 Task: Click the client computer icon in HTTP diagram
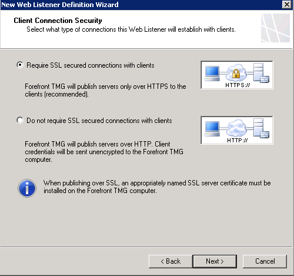pos(212,129)
